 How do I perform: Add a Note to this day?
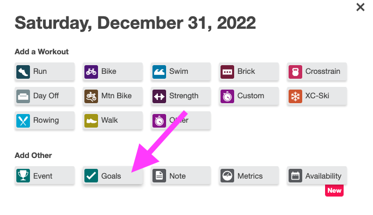point(181,175)
